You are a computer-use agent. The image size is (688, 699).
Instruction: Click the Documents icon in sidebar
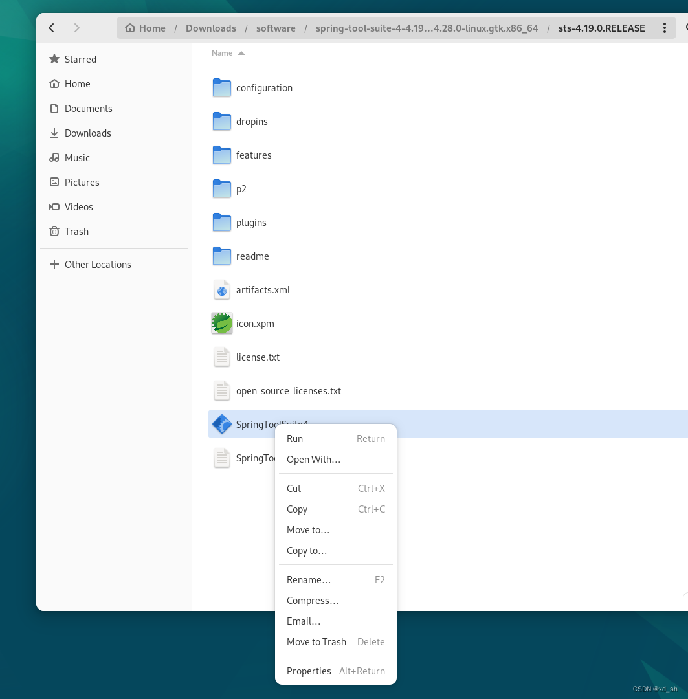pos(54,108)
